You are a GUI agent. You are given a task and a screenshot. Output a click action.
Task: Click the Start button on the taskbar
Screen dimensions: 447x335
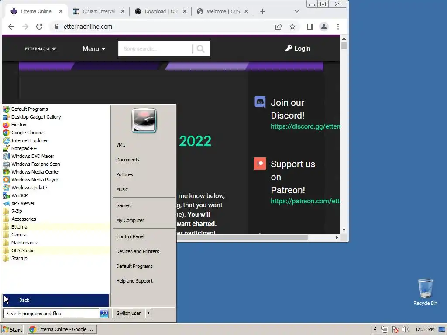coord(13,329)
